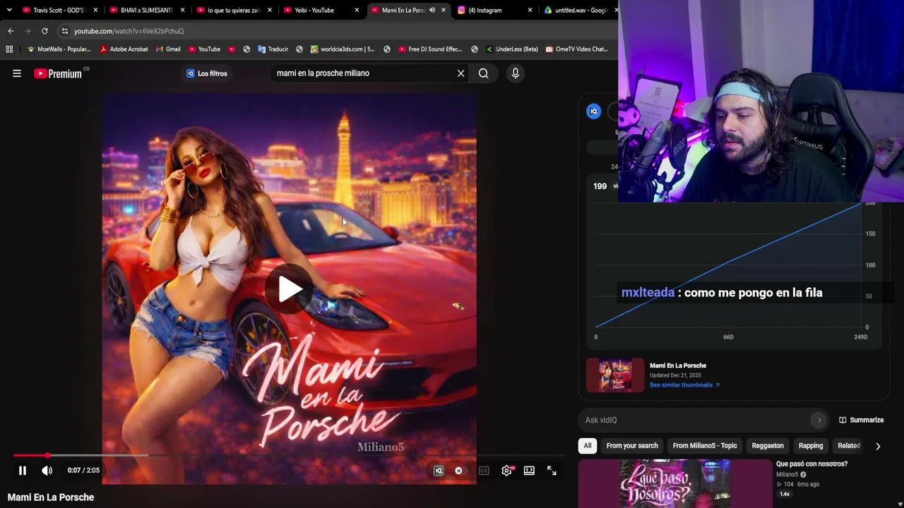This screenshot has height=508, width=904.
Task: Switch to the Yeibi - YouTube tab
Action: [316, 10]
